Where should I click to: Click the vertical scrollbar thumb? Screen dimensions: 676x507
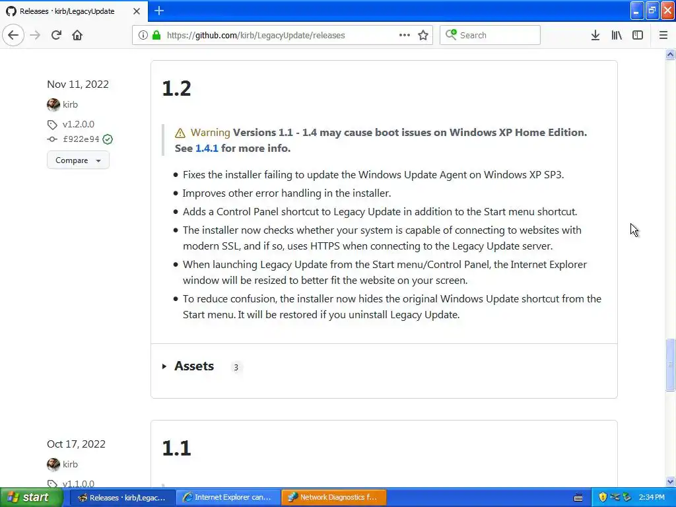pos(670,364)
